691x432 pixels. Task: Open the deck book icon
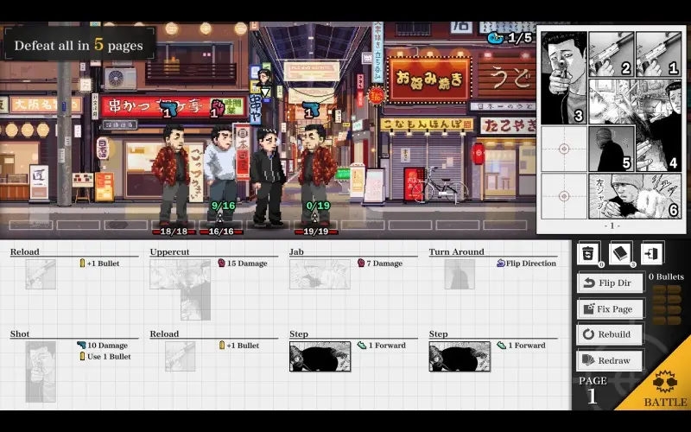620,253
